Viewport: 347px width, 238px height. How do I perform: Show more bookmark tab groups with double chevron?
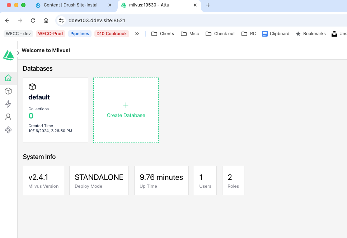coord(137,34)
